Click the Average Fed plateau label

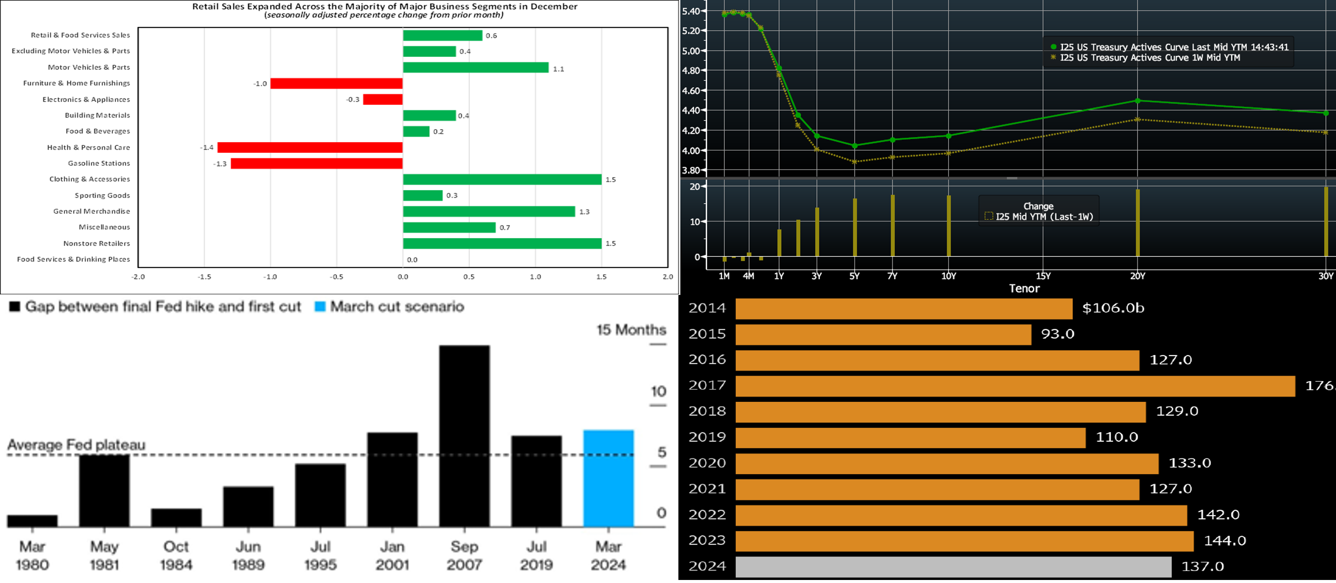(x=76, y=445)
